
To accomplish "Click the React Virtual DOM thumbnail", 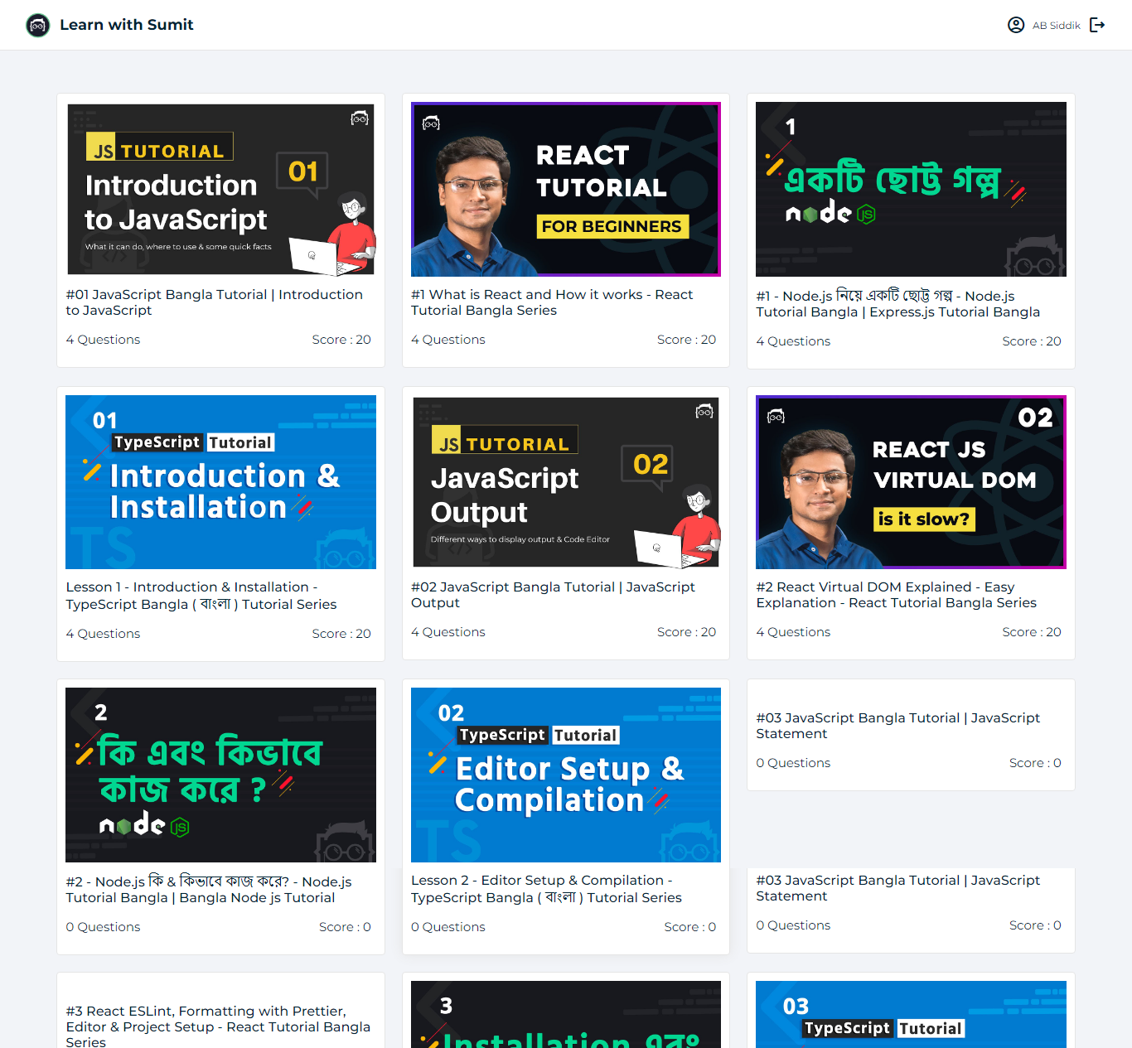I will 910,482.
